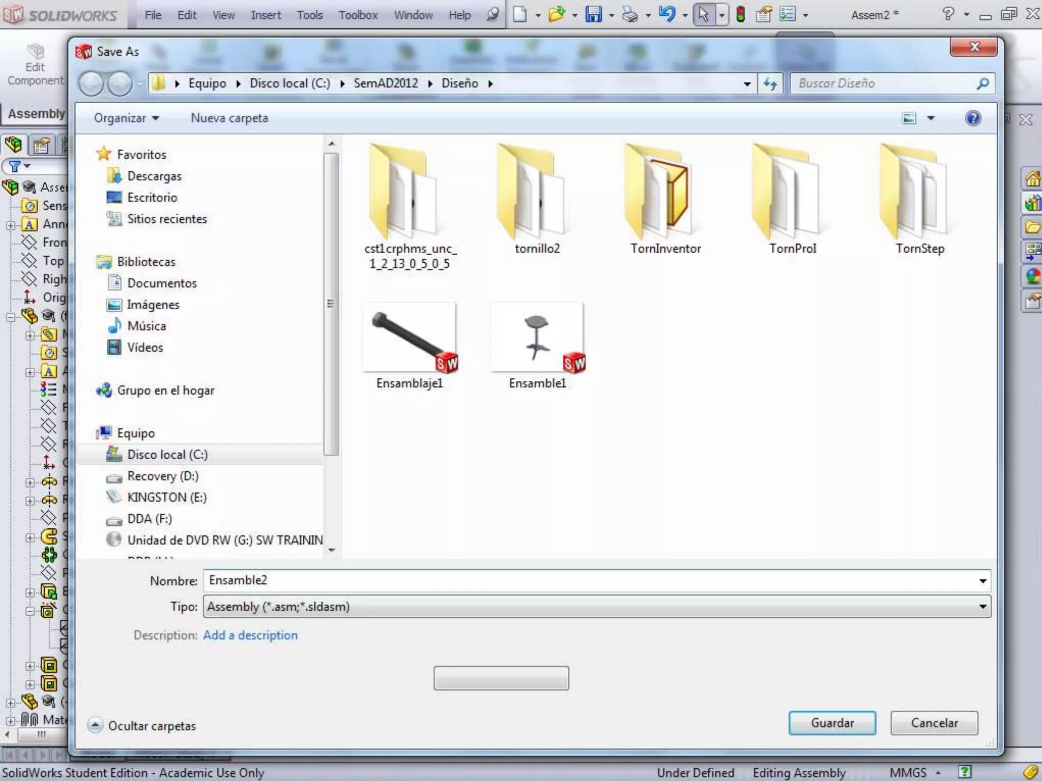Open the view options dropdown arrow

(931, 118)
